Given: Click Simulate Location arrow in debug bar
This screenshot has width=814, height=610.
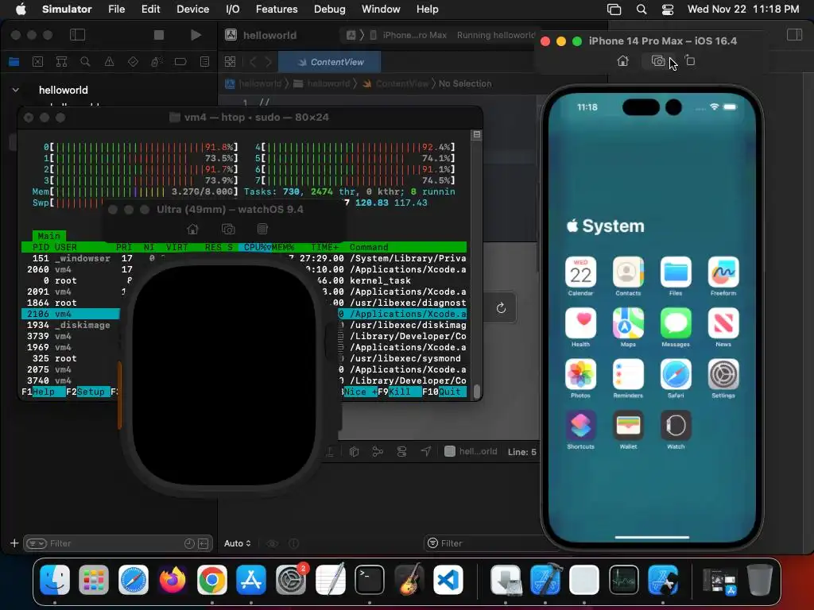Looking at the screenshot, I should click(x=426, y=451).
